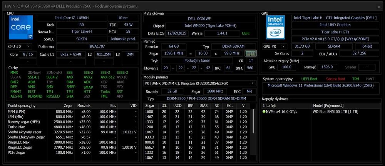Click the Intel UHD Graphics name field
385x166 pixels.
click(x=335, y=25)
